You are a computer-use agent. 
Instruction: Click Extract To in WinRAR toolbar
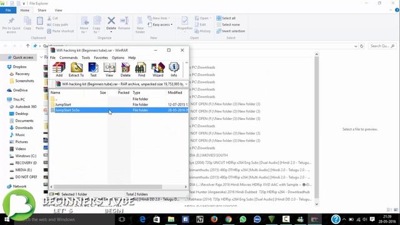click(x=76, y=69)
